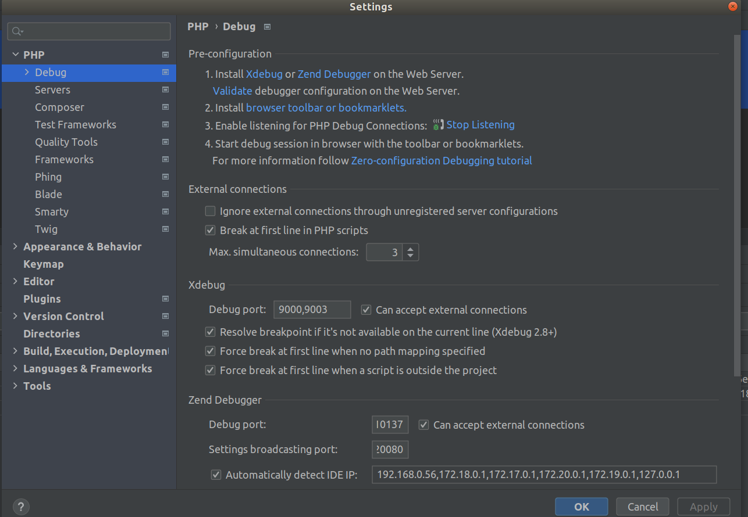Collapse the PHP settings tree node
Viewport: 748px width, 517px height.
16,55
